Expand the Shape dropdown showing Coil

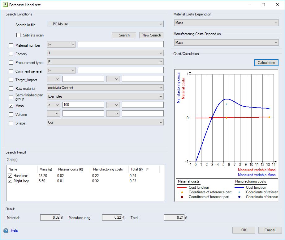point(105,122)
